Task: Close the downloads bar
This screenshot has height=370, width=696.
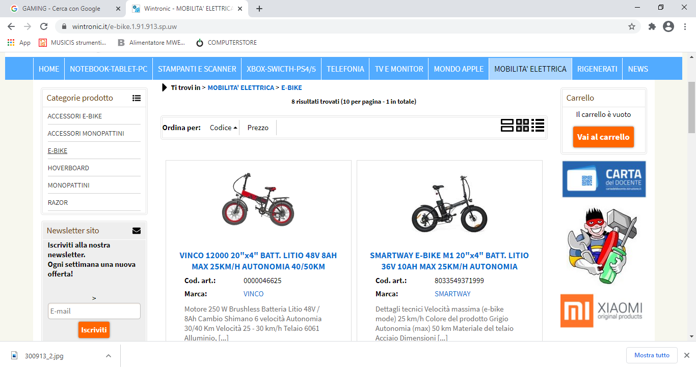Action: coord(686,355)
